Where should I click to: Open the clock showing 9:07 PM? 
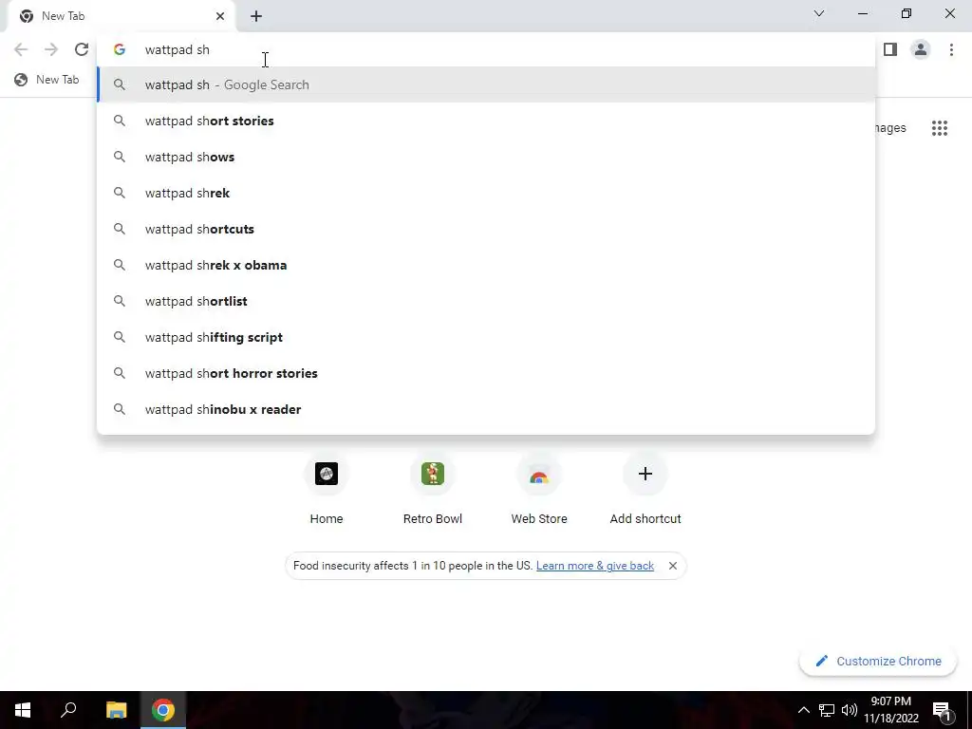coord(890,710)
